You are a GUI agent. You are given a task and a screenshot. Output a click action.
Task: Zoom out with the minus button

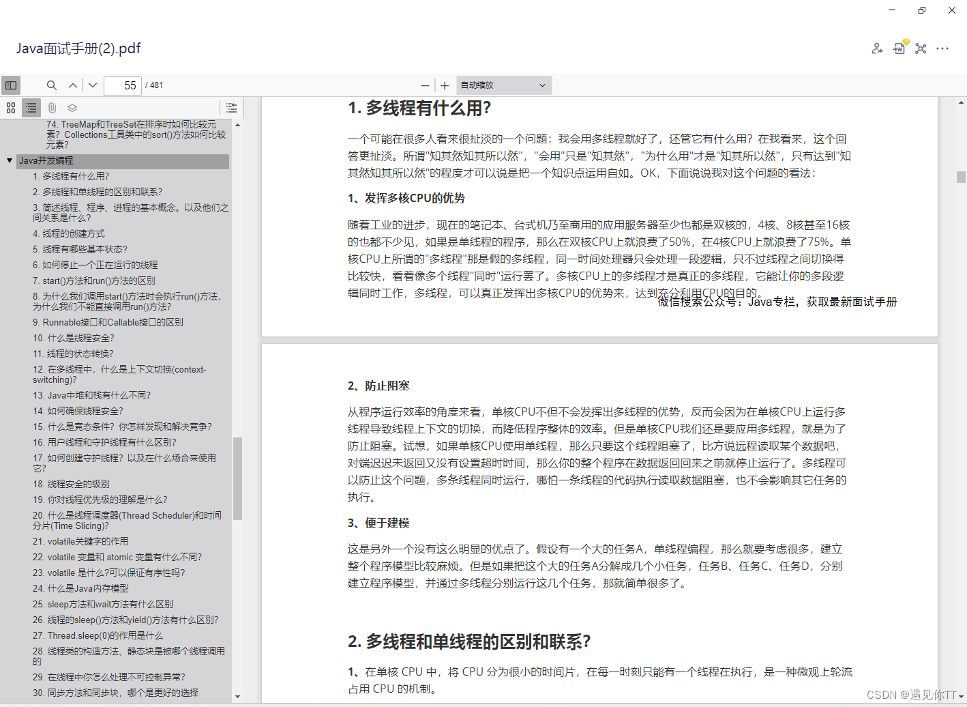(x=425, y=85)
